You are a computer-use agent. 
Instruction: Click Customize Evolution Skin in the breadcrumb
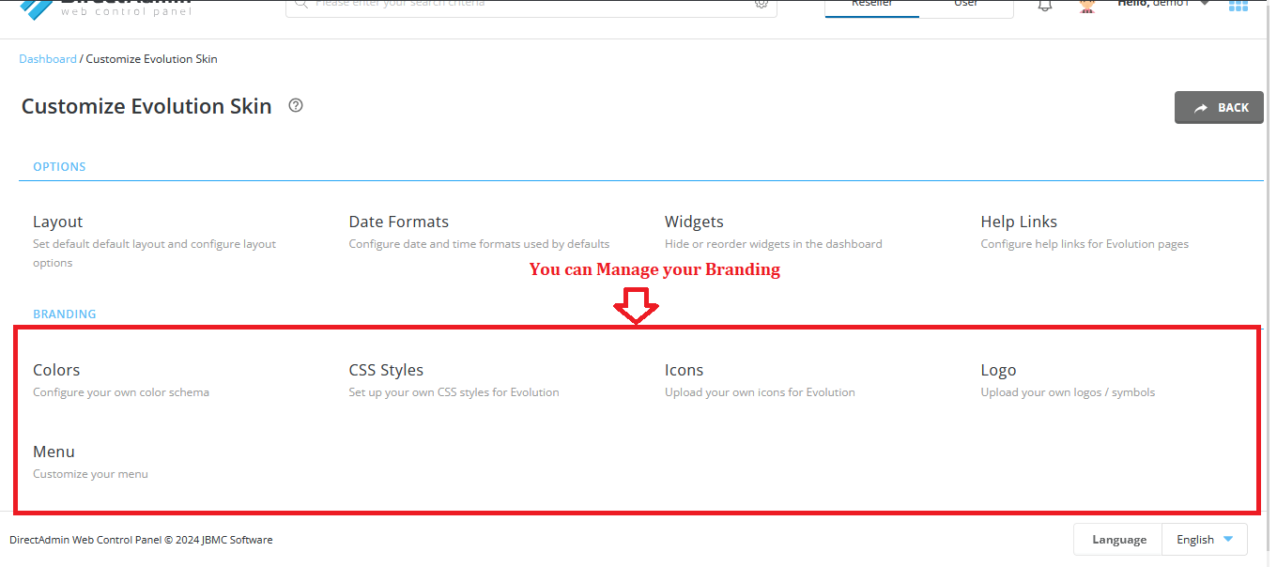(x=152, y=59)
